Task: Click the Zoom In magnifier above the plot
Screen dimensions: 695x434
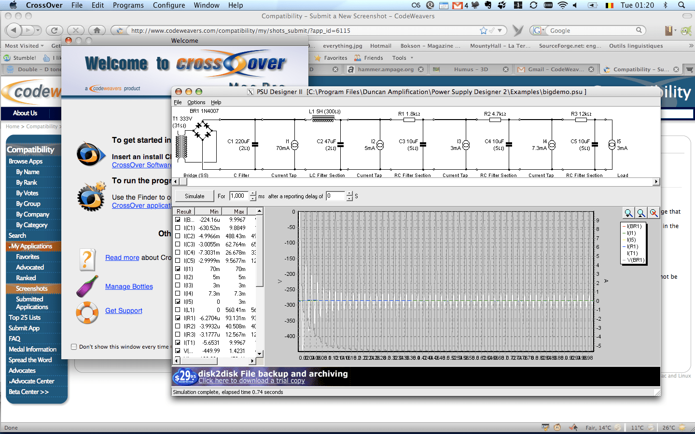Action: click(x=641, y=213)
